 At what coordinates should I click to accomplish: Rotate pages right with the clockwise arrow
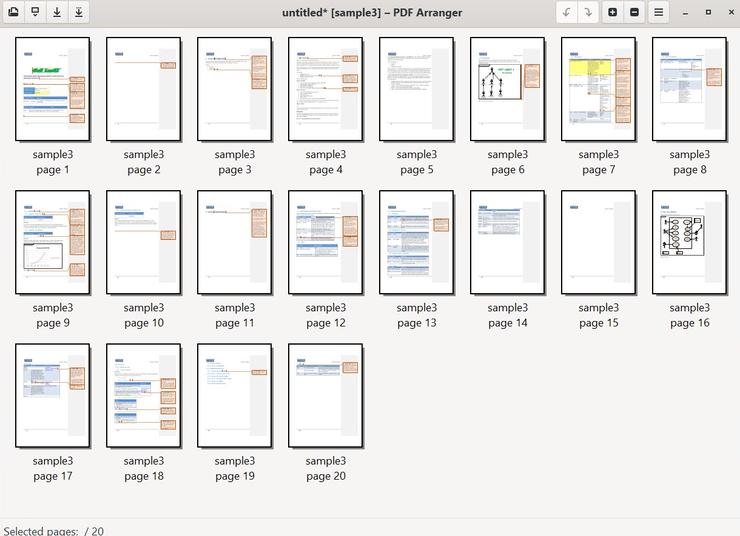(588, 12)
